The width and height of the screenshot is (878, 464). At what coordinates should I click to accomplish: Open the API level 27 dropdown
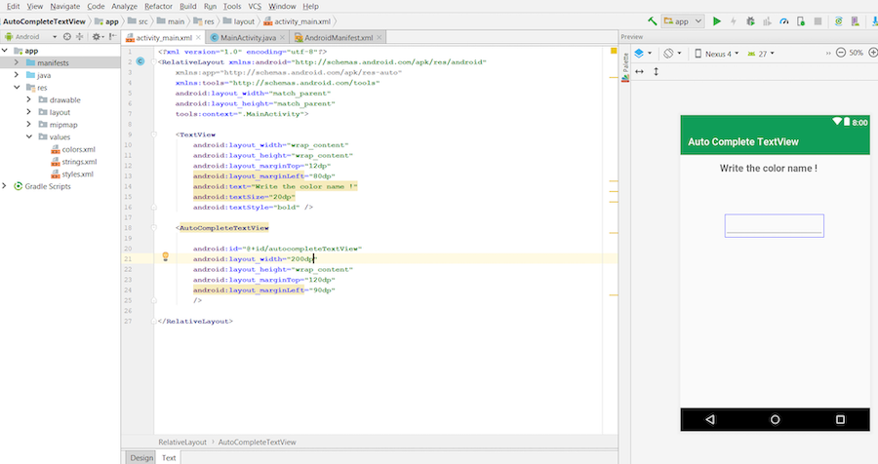point(766,53)
